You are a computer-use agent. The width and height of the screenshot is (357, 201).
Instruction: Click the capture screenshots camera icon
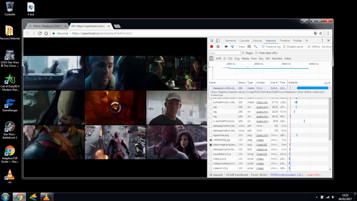point(226,47)
